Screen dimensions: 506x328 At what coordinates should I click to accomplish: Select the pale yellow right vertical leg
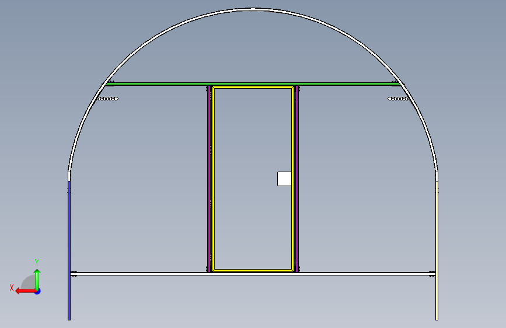[x=437, y=250]
